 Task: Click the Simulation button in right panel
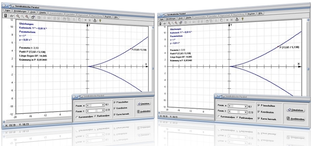tap(295, 110)
